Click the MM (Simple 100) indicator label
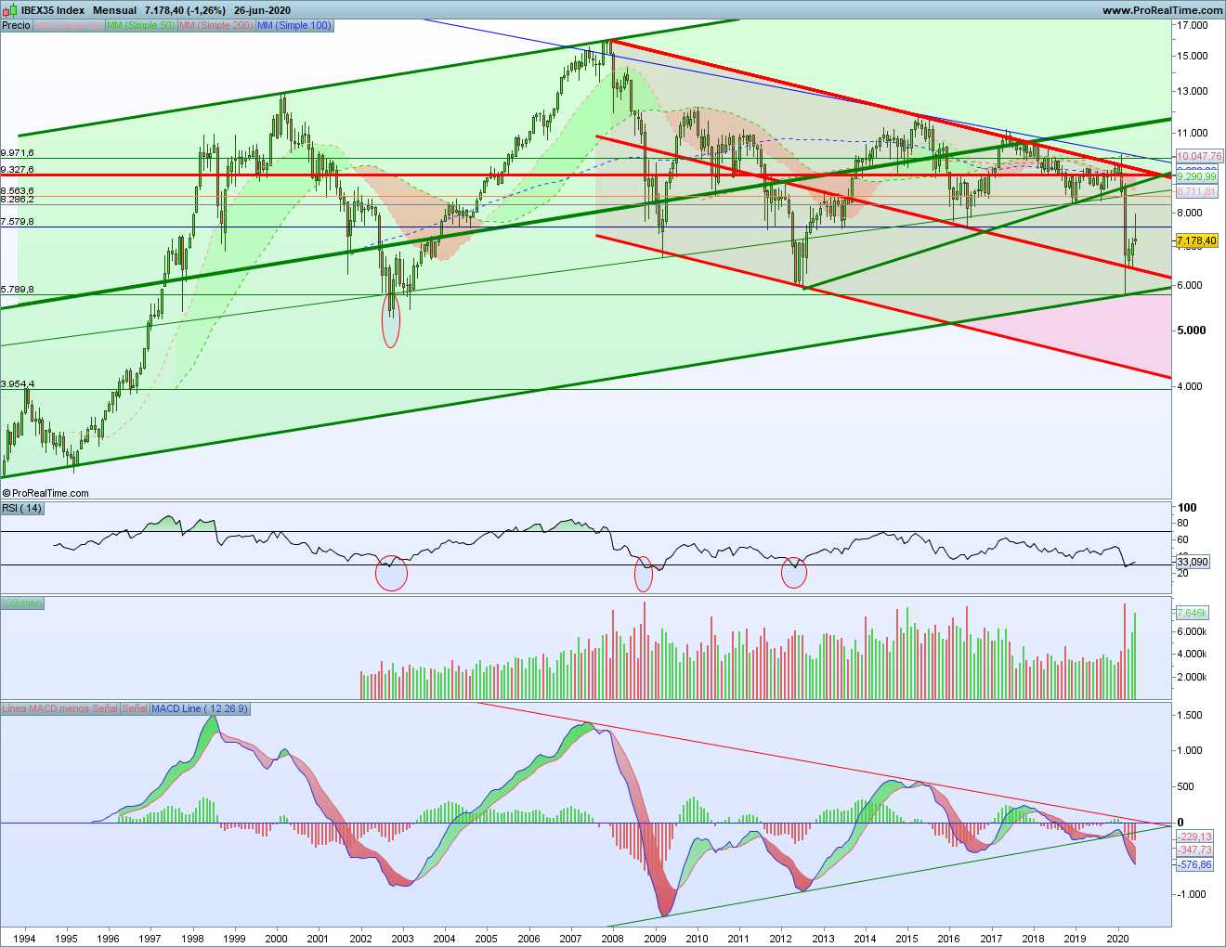Screen dimensions: 1226x947 click(293, 25)
